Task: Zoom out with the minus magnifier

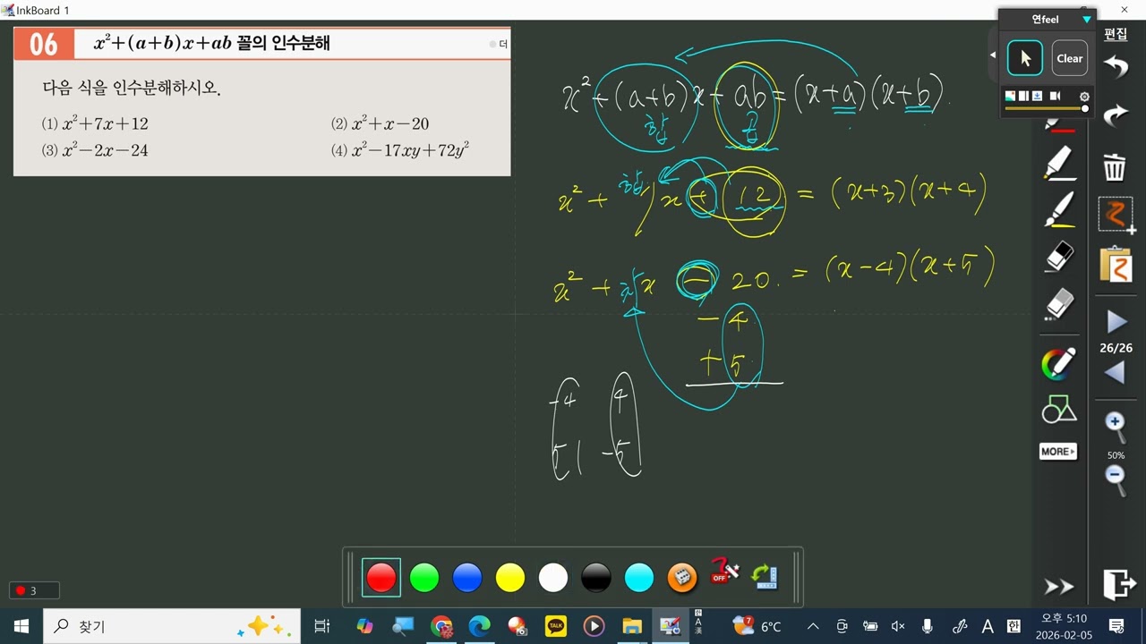Action: coord(1116,480)
